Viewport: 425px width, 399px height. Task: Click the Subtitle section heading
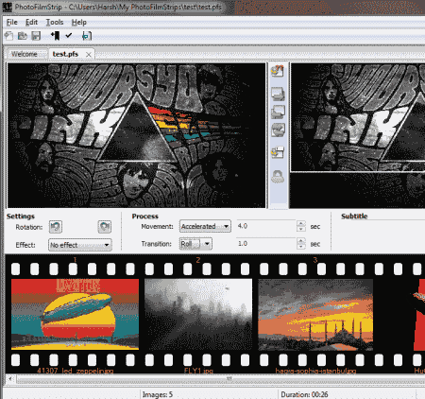click(354, 217)
